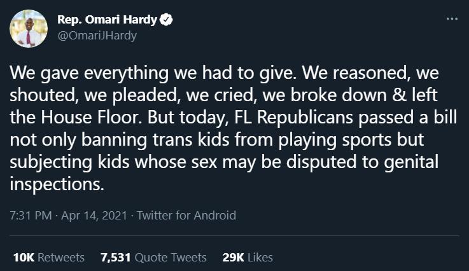
Task: Click the 7,531 quote tweet count
Action: click(x=115, y=258)
